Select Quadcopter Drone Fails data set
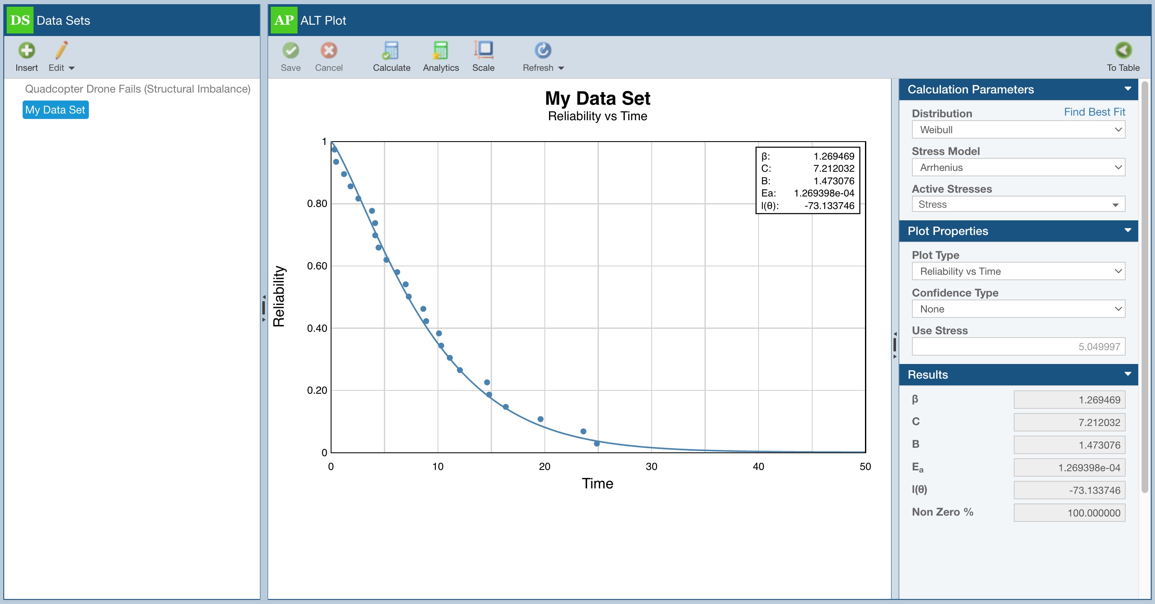 point(137,89)
